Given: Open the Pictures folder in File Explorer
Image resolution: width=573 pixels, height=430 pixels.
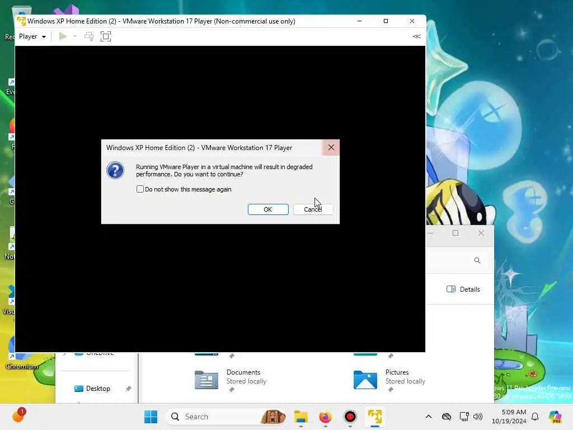Looking at the screenshot, I should pos(389,380).
